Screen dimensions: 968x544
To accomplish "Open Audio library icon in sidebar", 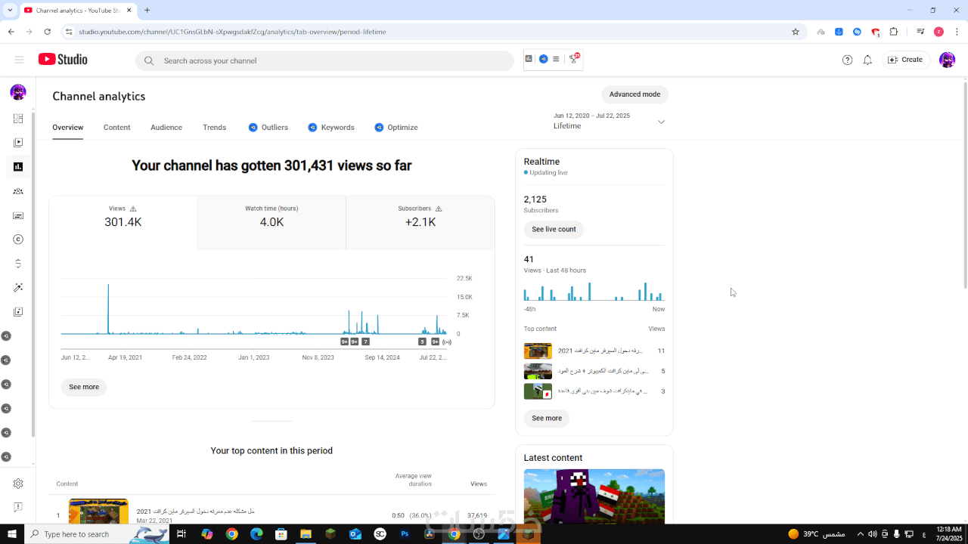I will click(18, 312).
